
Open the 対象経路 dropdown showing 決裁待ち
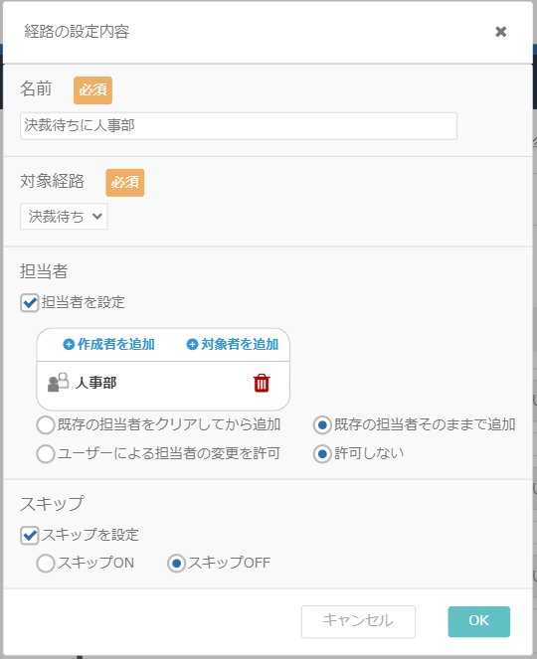(64, 217)
